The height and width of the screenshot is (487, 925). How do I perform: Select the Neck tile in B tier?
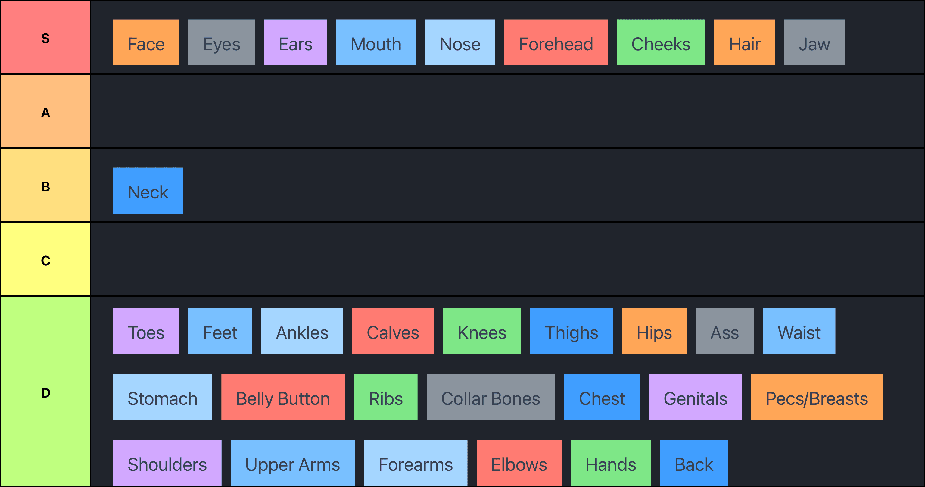click(x=148, y=190)
